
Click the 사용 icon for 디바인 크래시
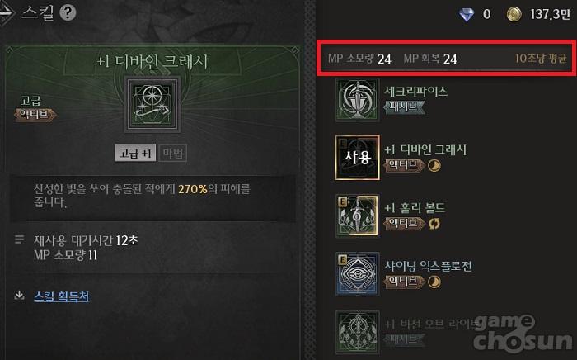click(357, 158)
